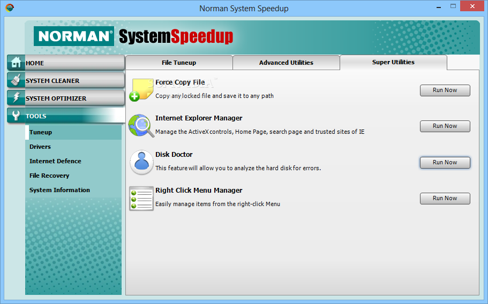The width and height of the screenshot is (488, 304).
Task: Close the Norman System Speedup window
Action: pos(472,6)
